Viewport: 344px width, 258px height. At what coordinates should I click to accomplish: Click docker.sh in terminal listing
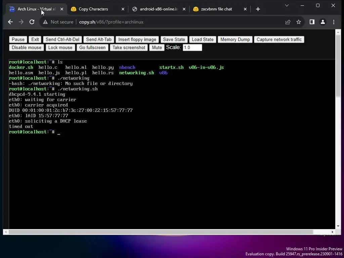[21, 67]
